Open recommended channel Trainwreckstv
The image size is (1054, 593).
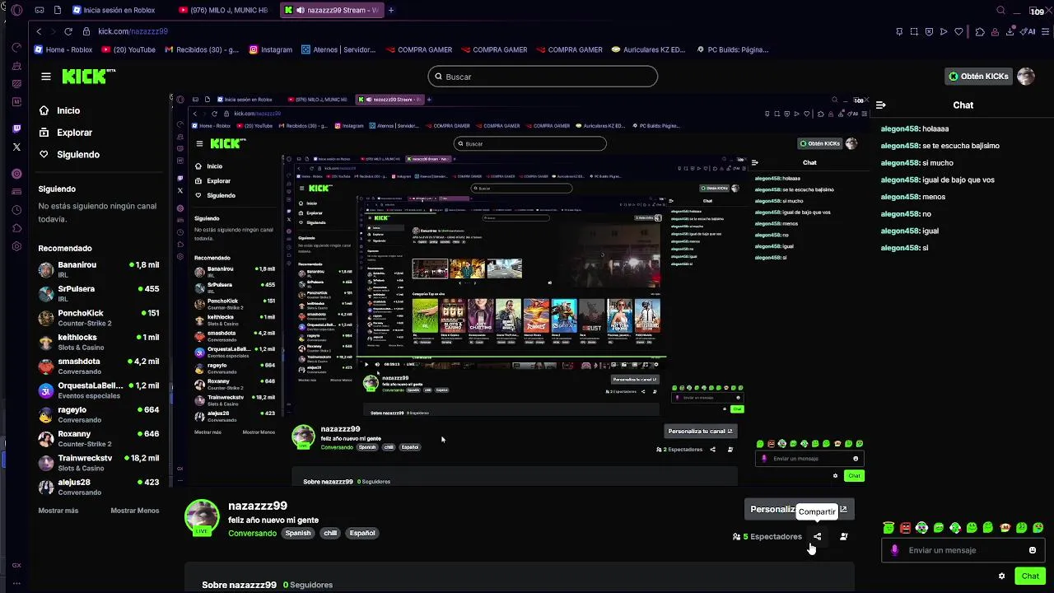(x=99, y=462)
